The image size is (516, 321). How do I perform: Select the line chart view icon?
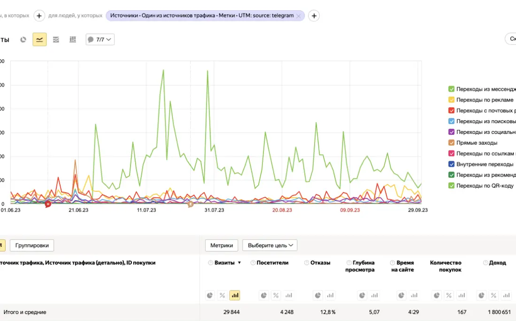click(x=39, y=40)
